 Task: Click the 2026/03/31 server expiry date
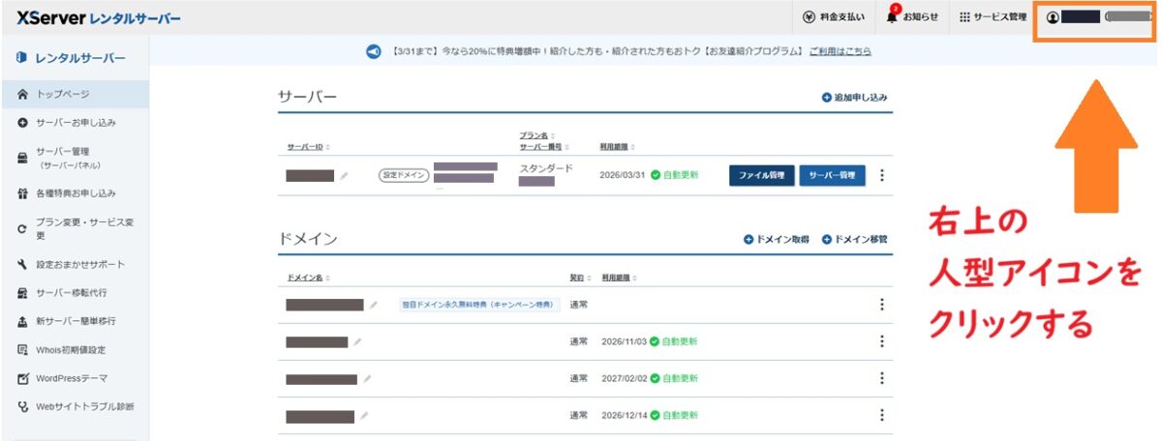tap(624, 176)
